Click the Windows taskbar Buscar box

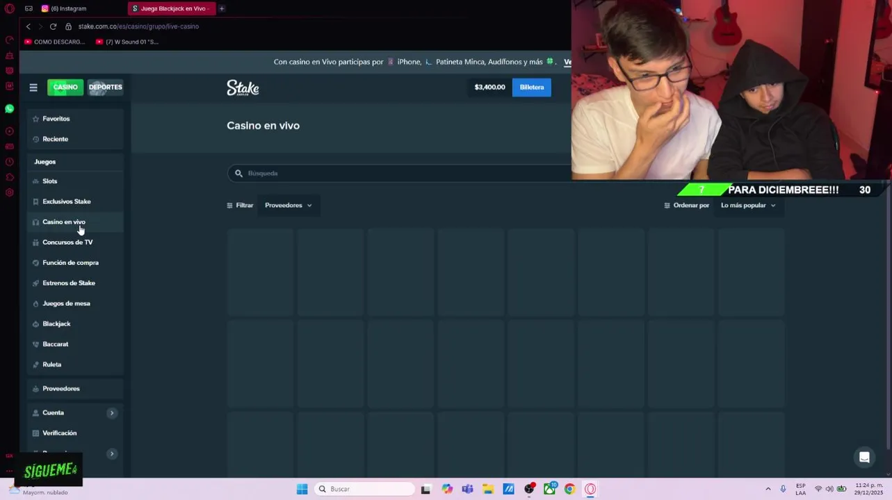tap(365, 489)
